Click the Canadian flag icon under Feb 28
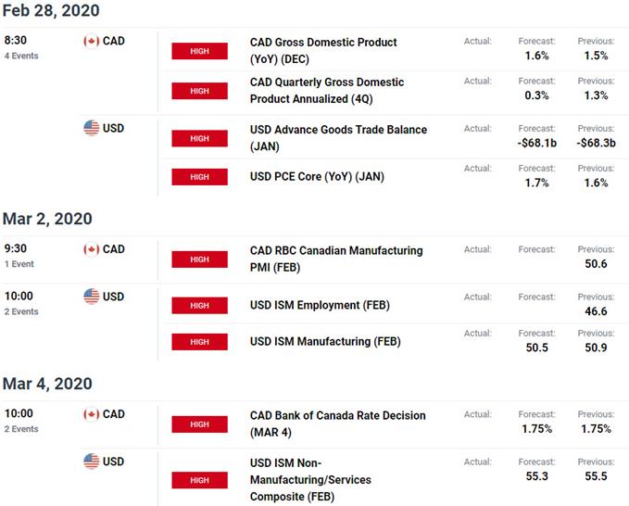 pos(91,41)
